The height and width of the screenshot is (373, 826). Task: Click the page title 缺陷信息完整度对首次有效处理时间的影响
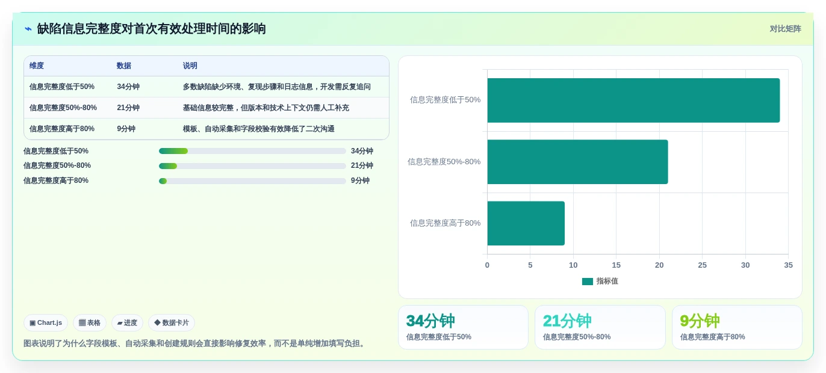coord(152,29)
